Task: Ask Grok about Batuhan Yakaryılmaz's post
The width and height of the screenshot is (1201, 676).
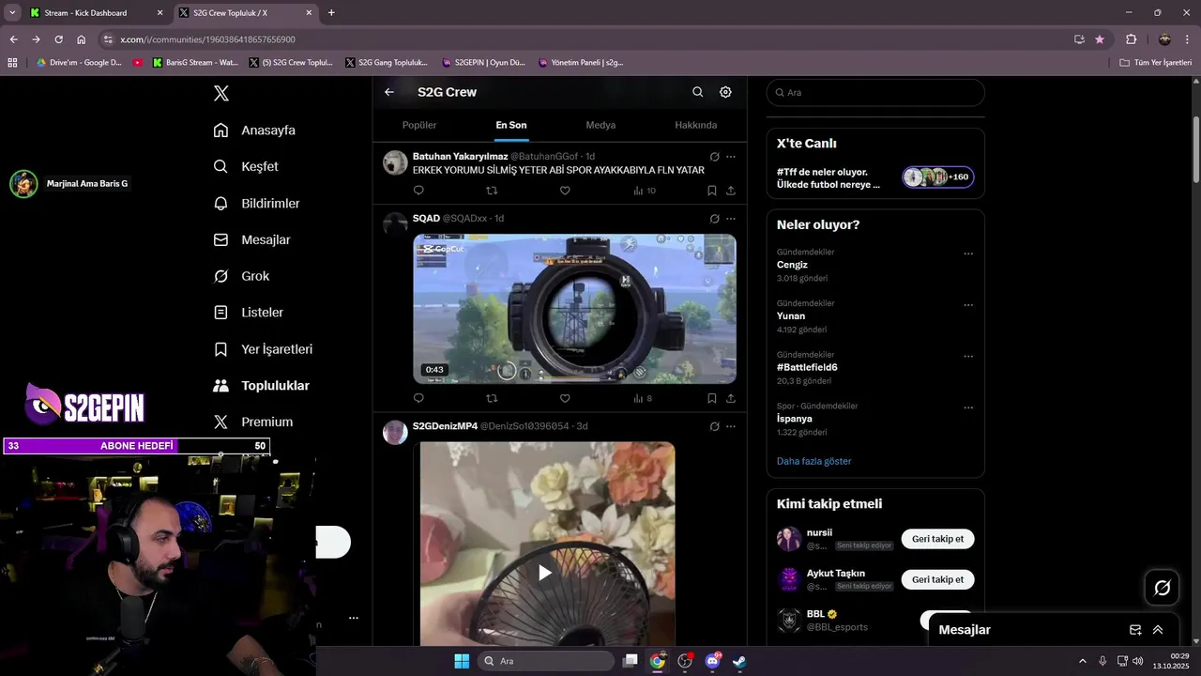Action: point(714,156)
